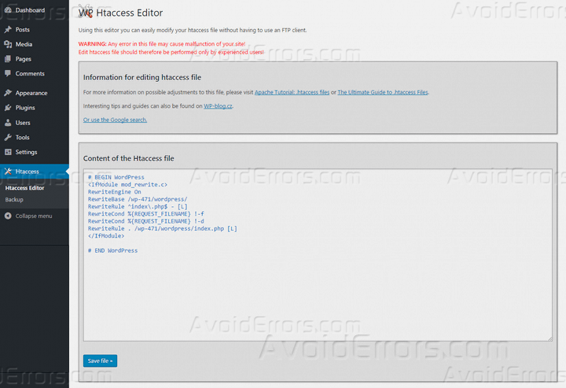This screenshot has width=566, height=388.
Task: Click the Appearance paintbrush icon
Action: (x=8, y=93)
